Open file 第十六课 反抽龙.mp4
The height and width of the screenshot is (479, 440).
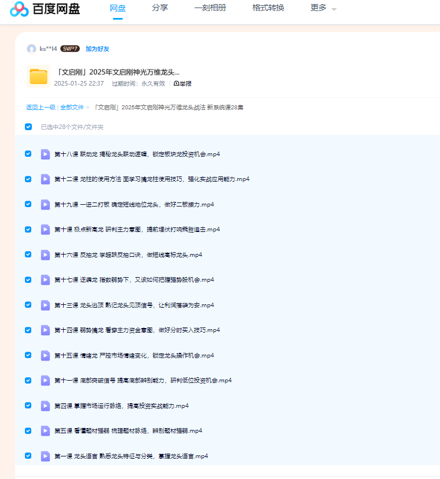click(128, 255)
